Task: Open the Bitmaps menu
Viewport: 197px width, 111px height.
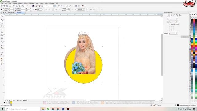Action: 31,3
